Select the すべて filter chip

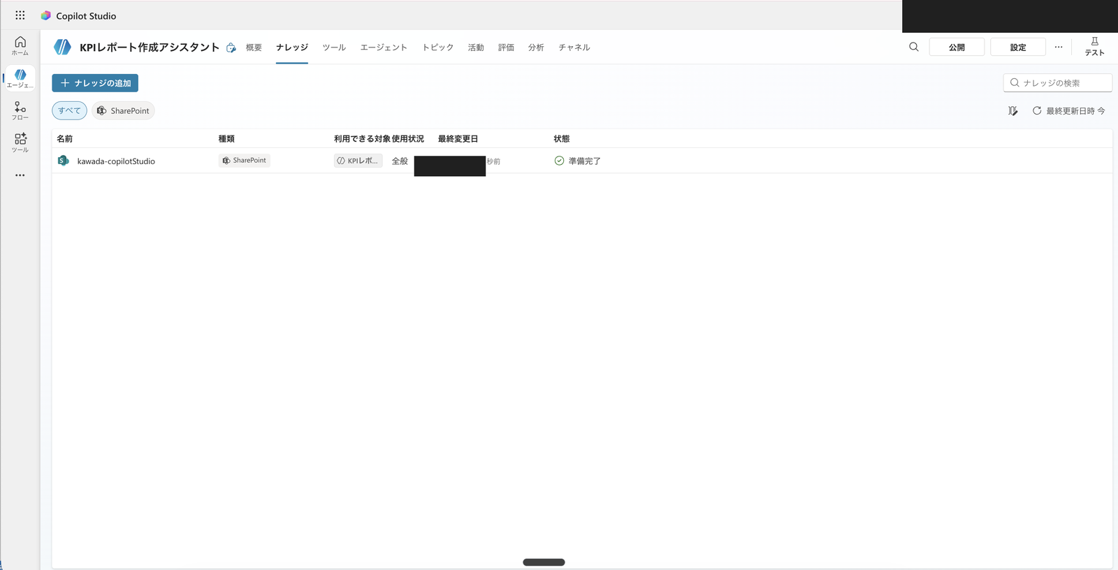pyautogui.click(x=69, y=110)
